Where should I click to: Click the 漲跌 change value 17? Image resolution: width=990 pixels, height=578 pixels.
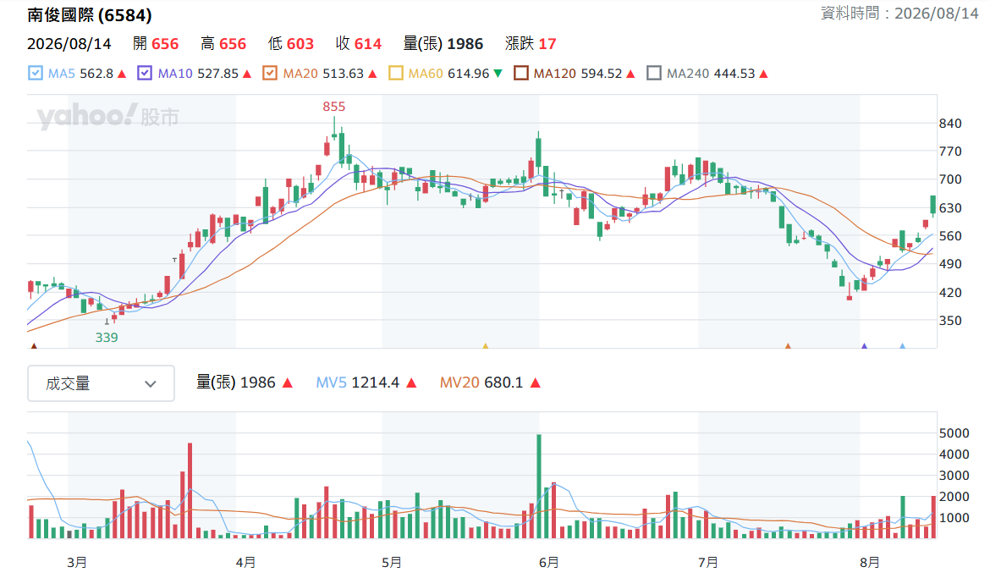547,44
